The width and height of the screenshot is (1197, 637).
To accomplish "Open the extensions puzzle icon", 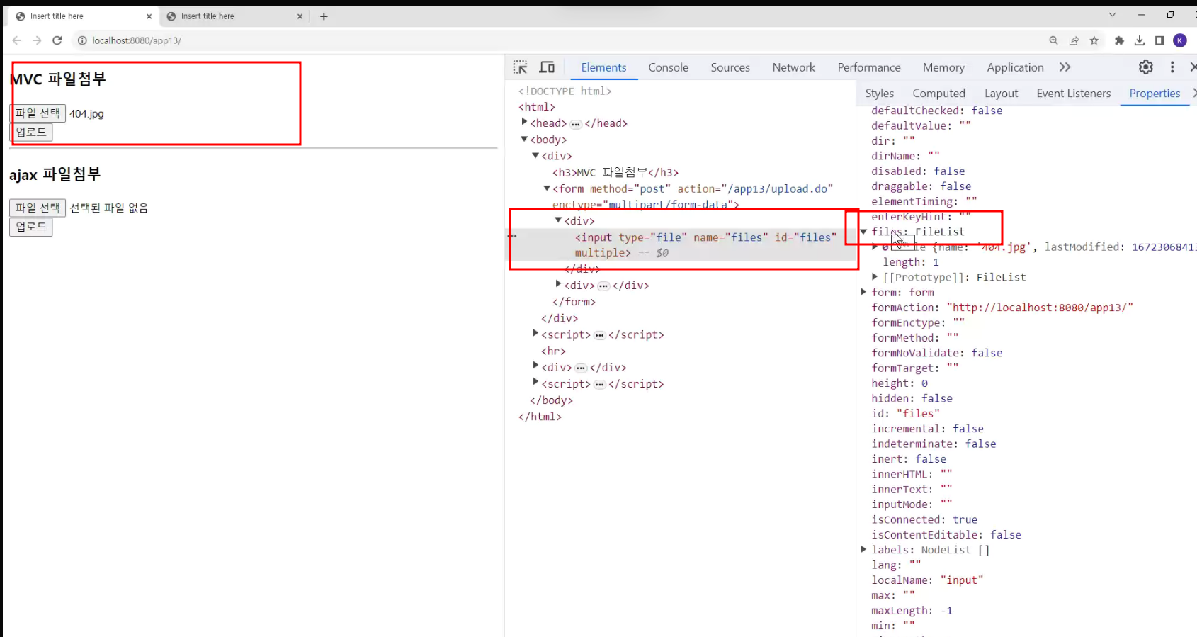I will [1119, 40].
